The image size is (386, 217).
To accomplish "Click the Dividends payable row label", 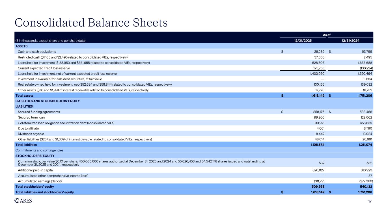I will pyautogui.click(x=31, y=134).
